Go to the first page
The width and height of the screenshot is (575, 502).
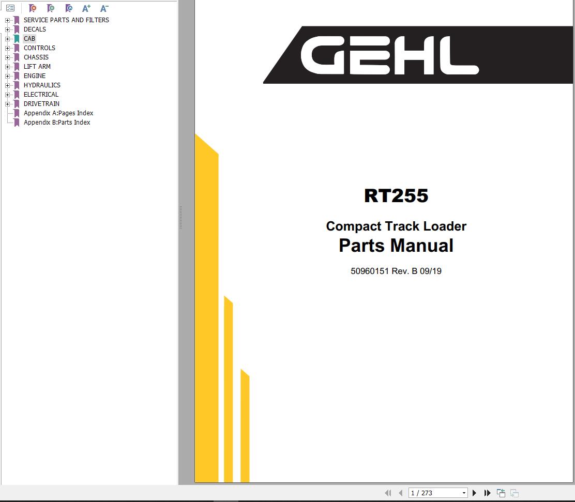point(388,493)
